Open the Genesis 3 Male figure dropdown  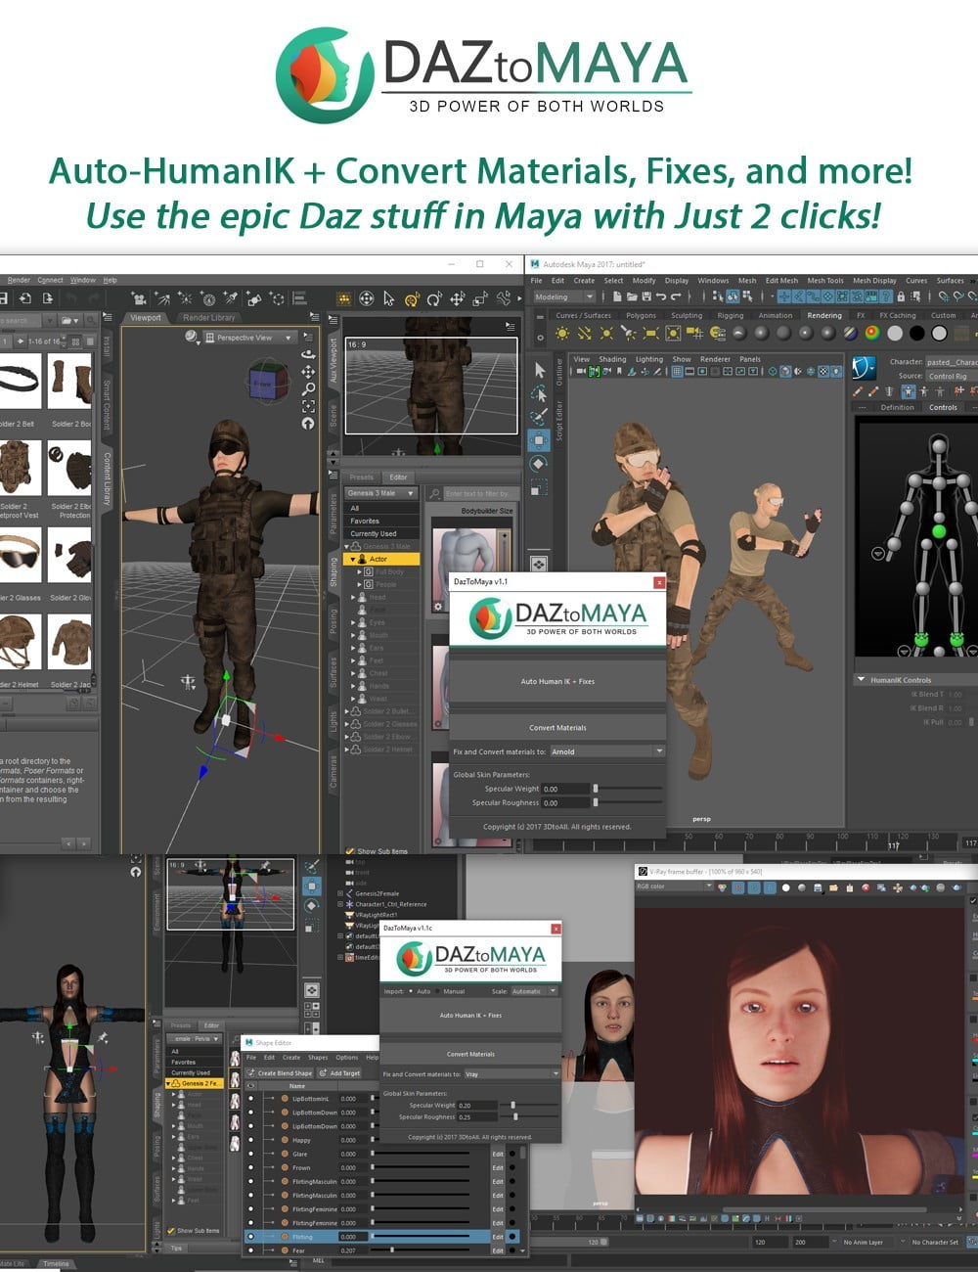(x=381, y=493)
